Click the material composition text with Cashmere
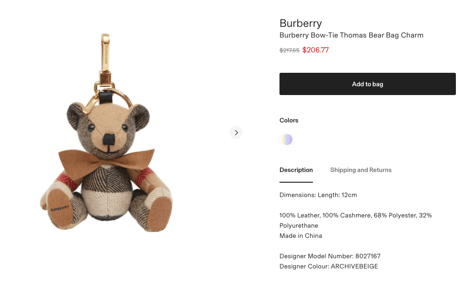This screenshot has height=287, width=461. click(x=356, y=220)
